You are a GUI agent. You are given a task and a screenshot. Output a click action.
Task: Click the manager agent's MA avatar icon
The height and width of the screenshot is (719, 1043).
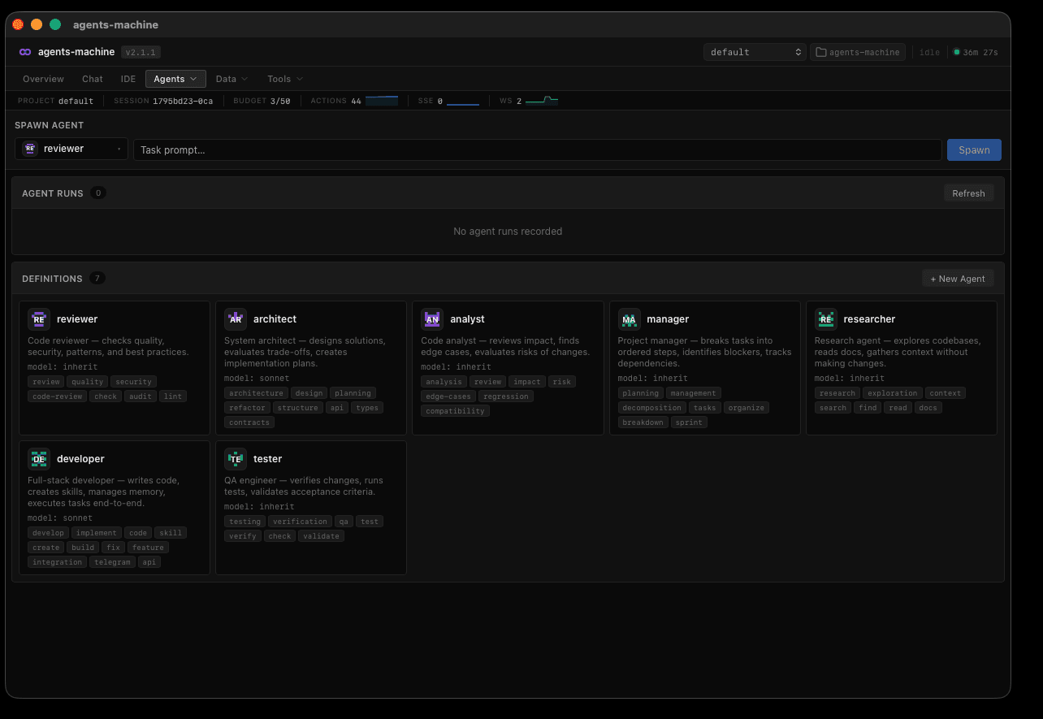click(x=630, y=318)
